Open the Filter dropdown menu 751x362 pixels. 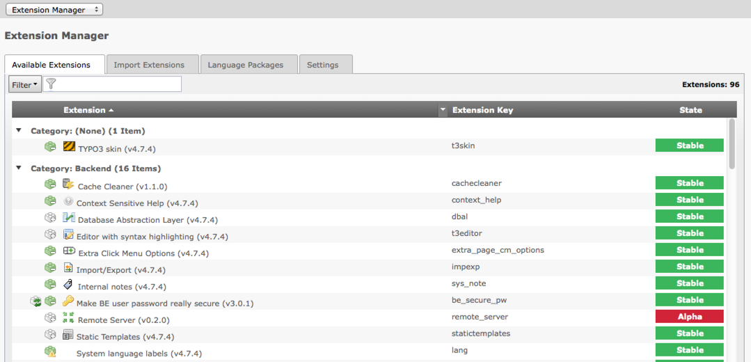pos(25,85)
